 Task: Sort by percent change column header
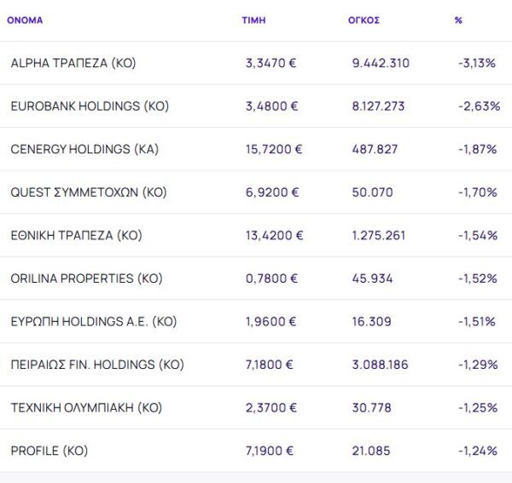[458, 20]
